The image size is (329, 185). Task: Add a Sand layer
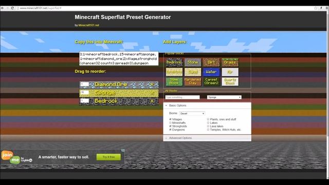click(x=193, y=72)
